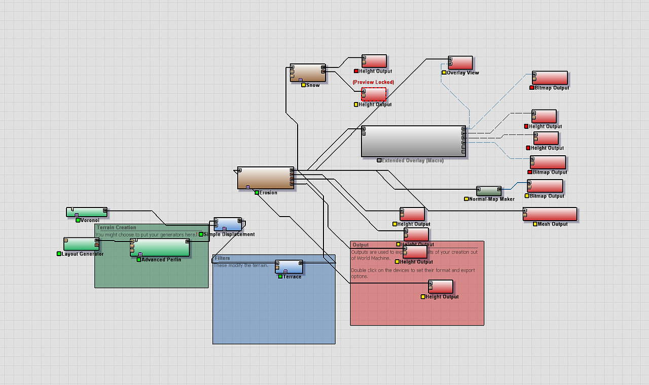Select the Mesh Output node
The width and height of the screenshot is (649, 385).
(x=550, y=214)
